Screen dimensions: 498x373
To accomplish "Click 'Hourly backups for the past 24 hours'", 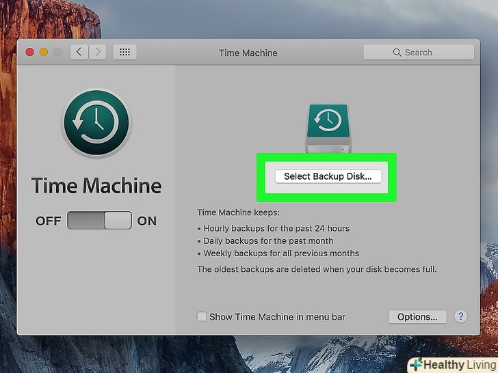I will point(276,228).
